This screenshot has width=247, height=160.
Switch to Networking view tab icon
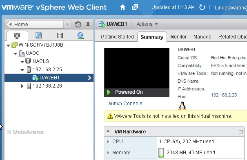[x=80, y=36]
